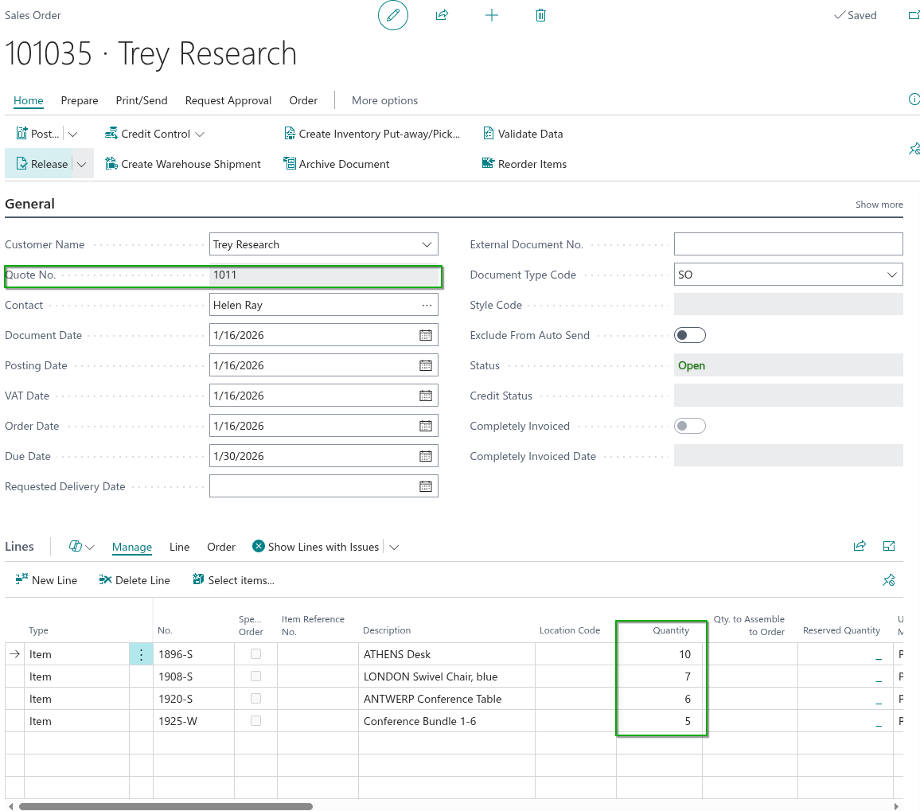The height and width of the screenshot is (811, 920).
Task: Check Special Order box for ATHENS Desk
Action: (255, 654)
